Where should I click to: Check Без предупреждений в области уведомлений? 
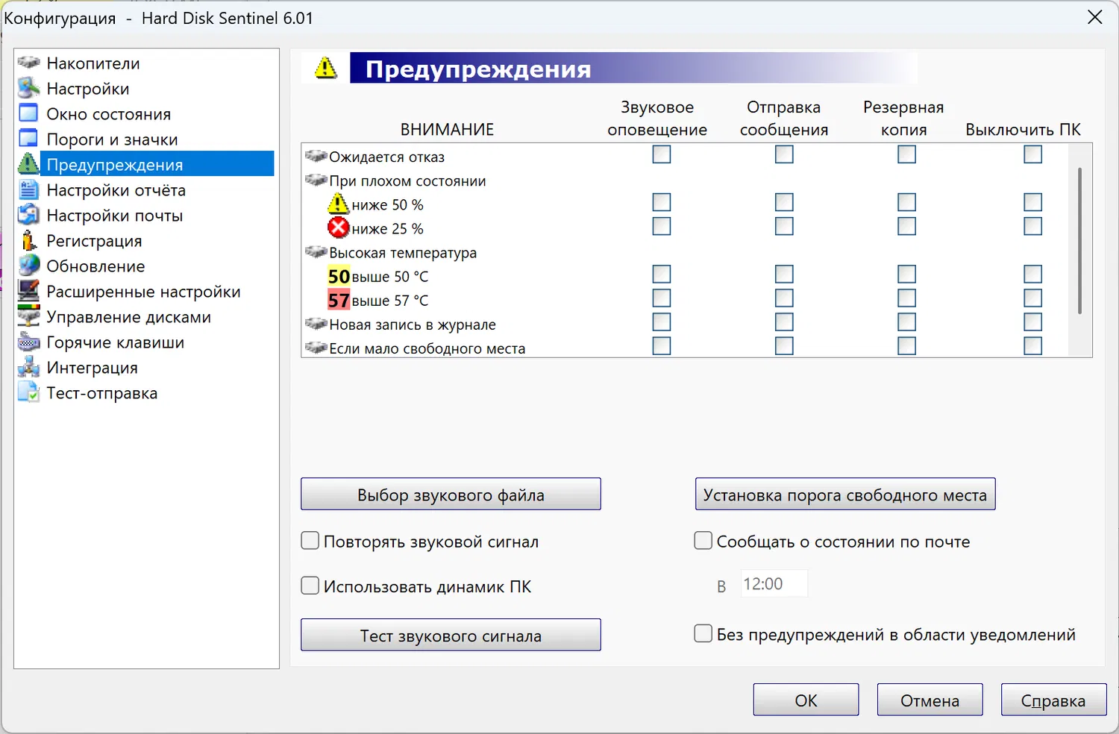pos(703,634)
